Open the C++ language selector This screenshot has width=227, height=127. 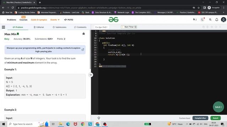click(x=101, y=27)
